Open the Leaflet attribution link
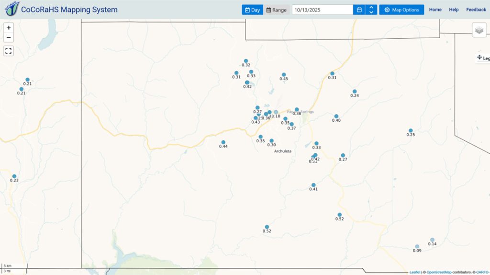The width and height of the screenshot is (490, 275). [x=415, y=272]
